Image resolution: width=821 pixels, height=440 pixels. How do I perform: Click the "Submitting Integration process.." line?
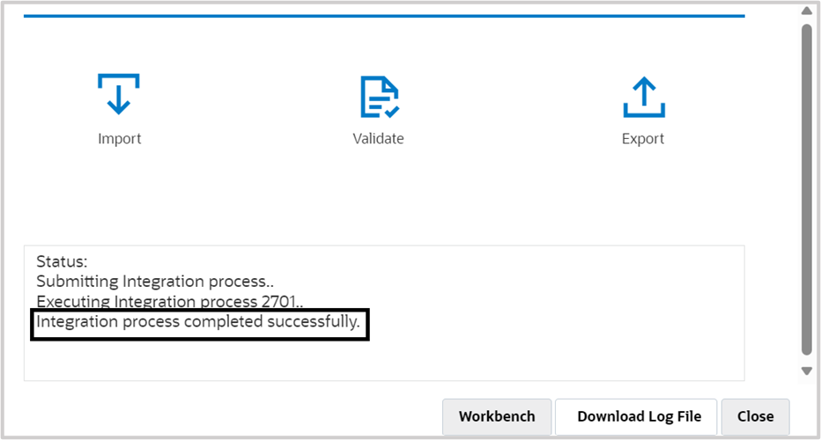click(154, 282)
